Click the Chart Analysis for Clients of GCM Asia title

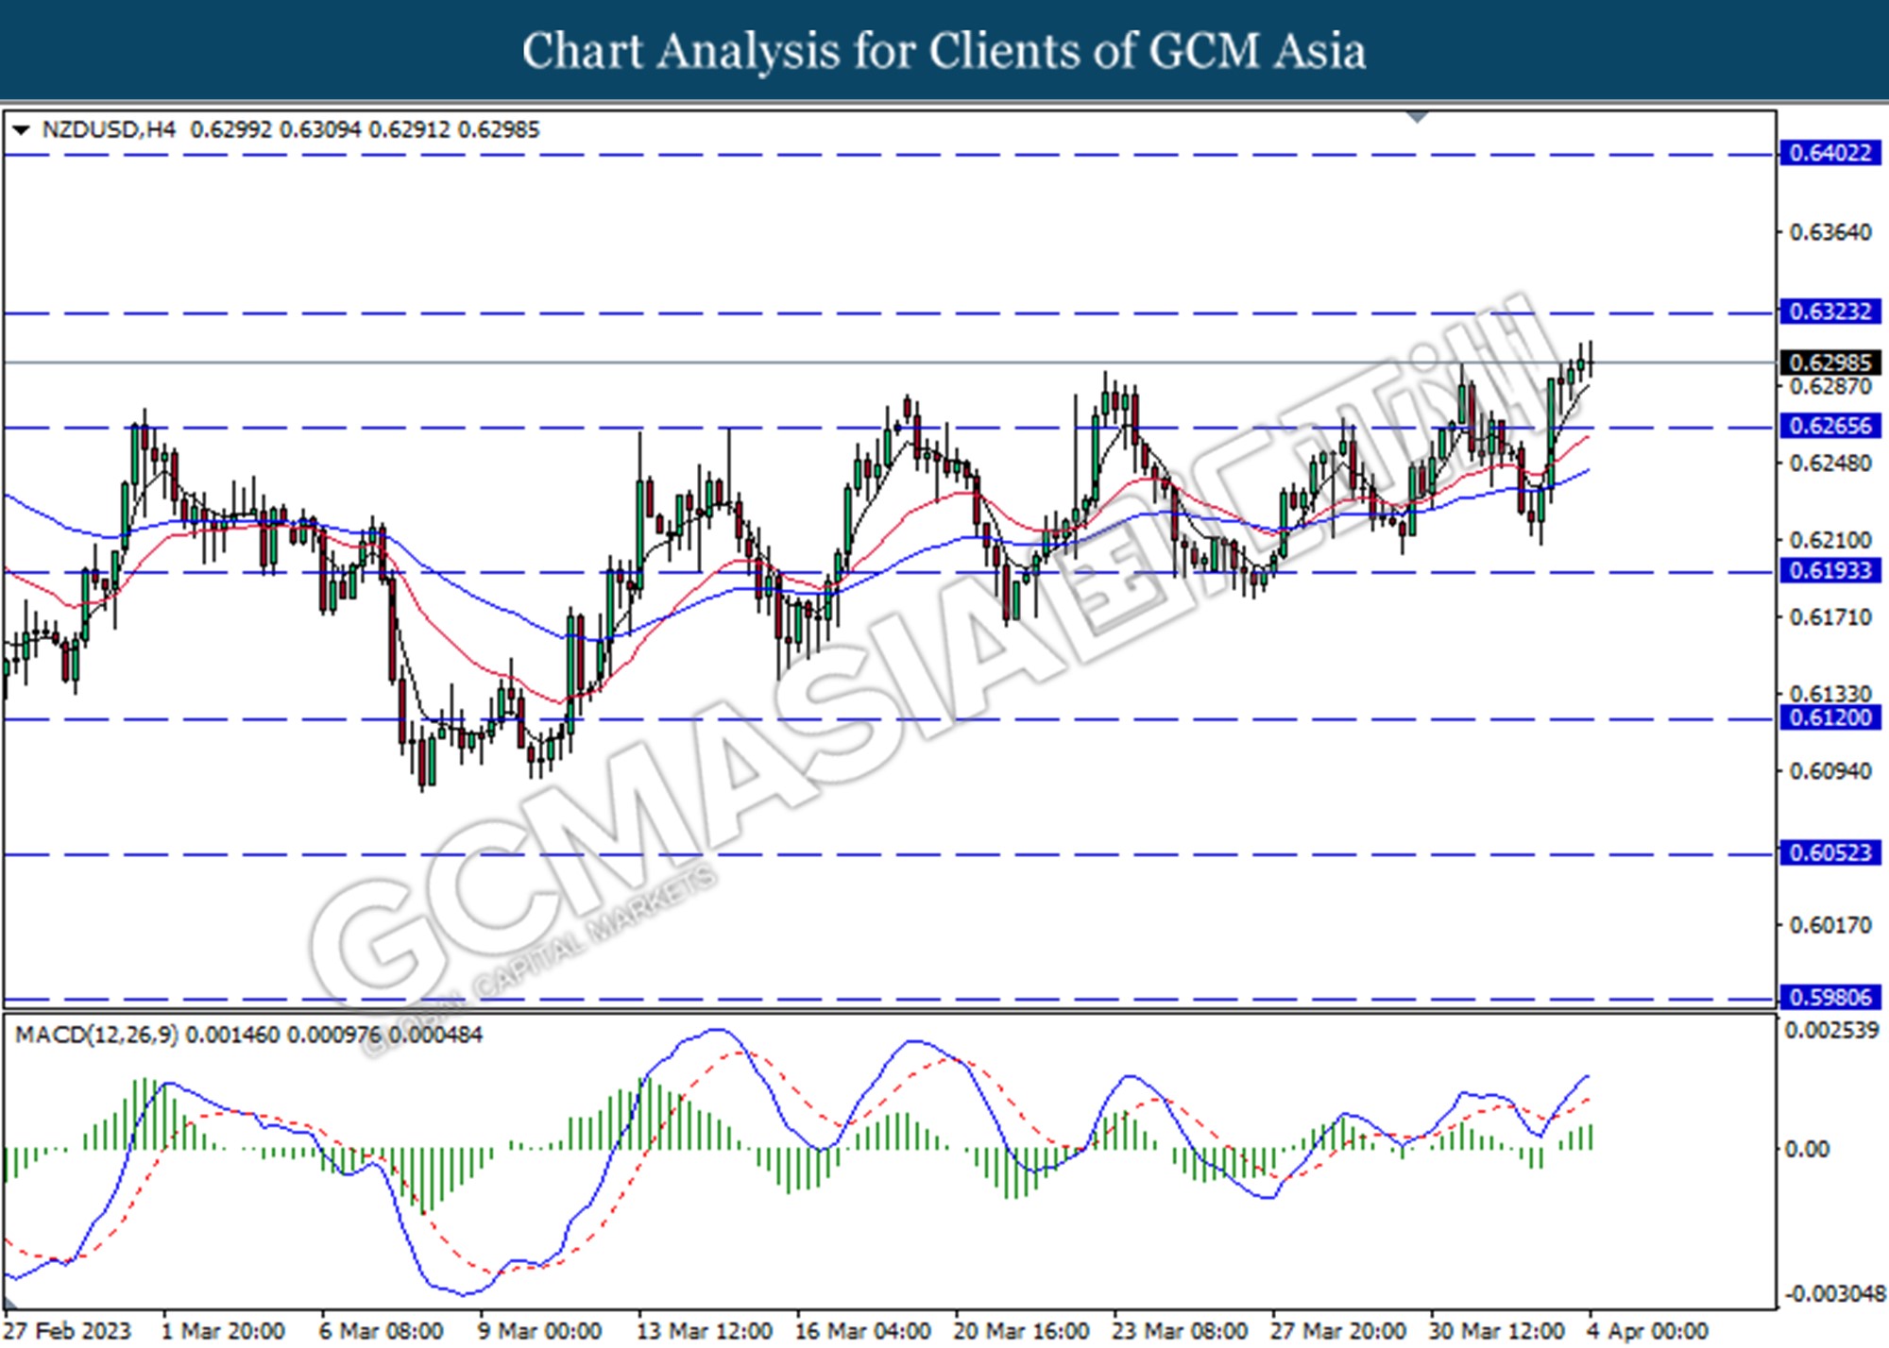pos(944,51)
